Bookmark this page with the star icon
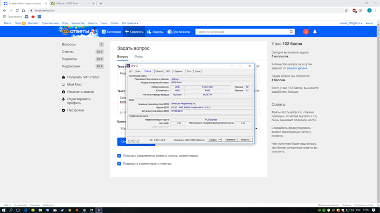 click(346, 10)
